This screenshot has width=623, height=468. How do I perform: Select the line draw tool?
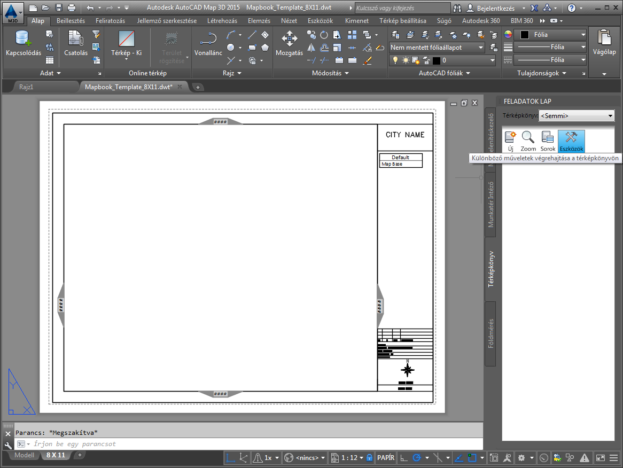click(252, 35)
